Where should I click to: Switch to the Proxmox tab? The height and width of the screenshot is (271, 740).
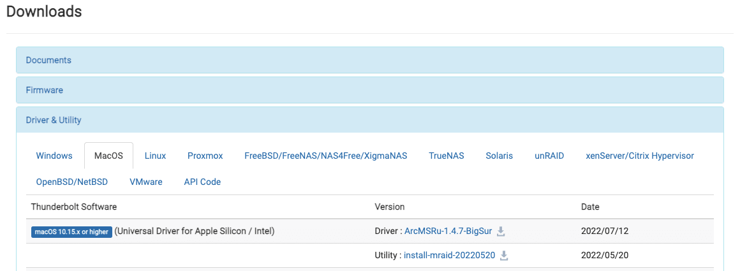[x=205, y=156]
